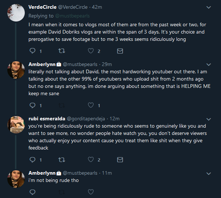Reply to 'i'm not being rude tho' tweet
Image resolution: width=221 pixels, height=198 pixels.
[x=32, y=192]
